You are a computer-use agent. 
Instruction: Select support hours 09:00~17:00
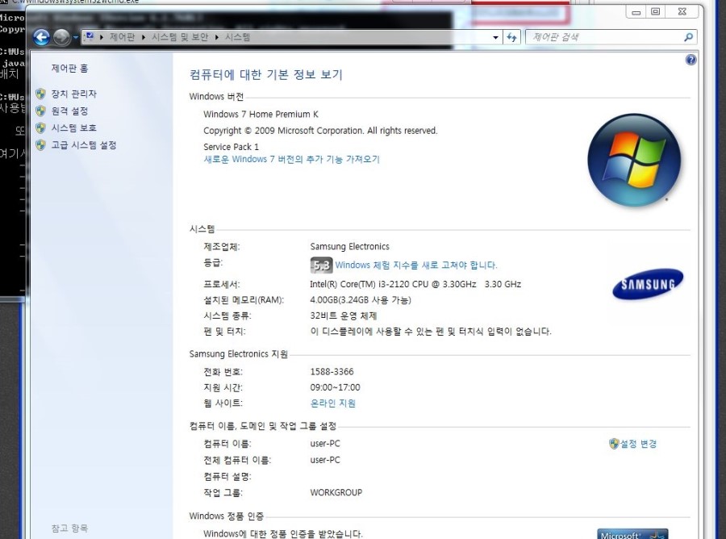336,387
